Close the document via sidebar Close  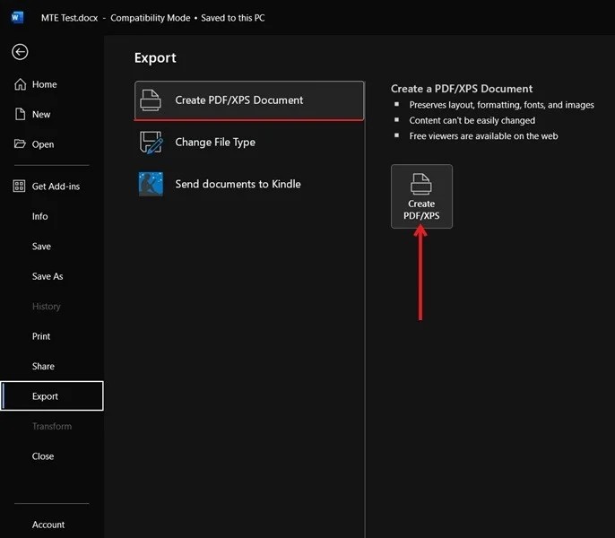click(43, 456)
